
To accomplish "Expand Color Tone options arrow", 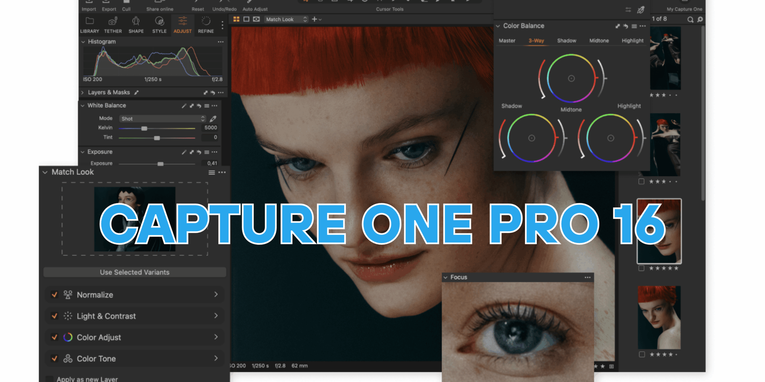I will [216, 358].
